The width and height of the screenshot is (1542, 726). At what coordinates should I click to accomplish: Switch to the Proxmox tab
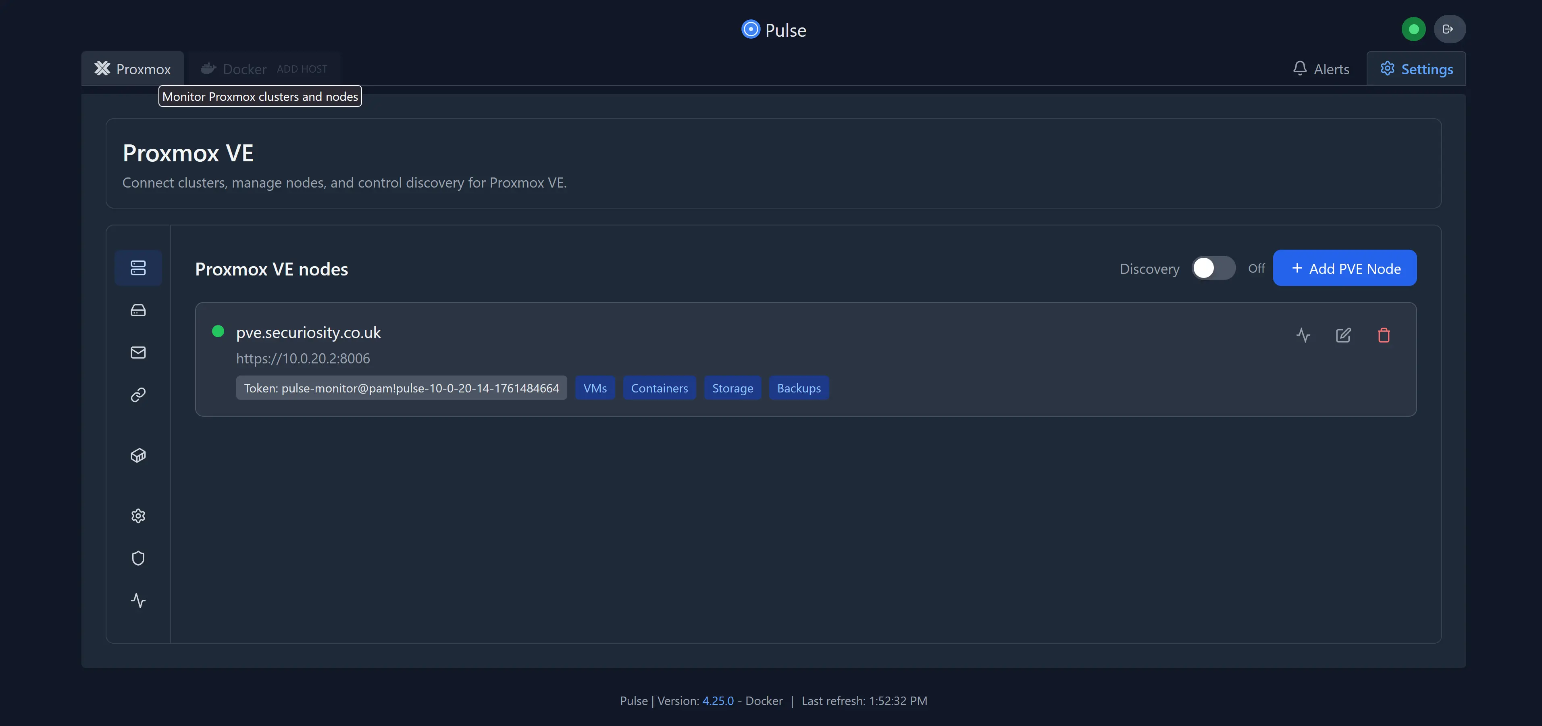tap(133, 69)
